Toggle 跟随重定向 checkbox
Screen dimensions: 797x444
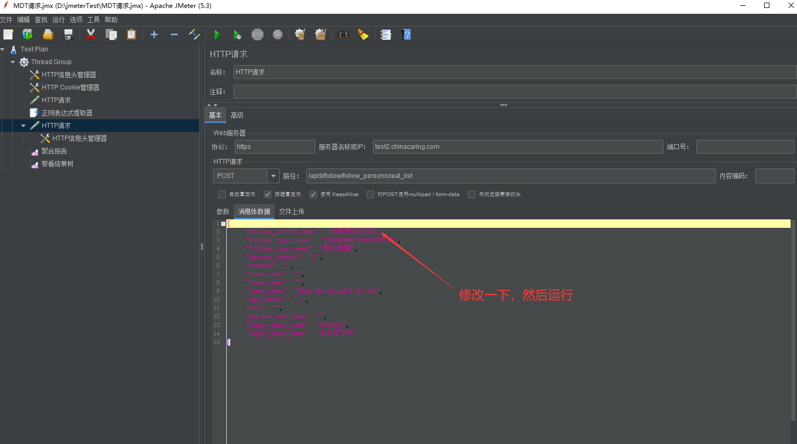268,194
